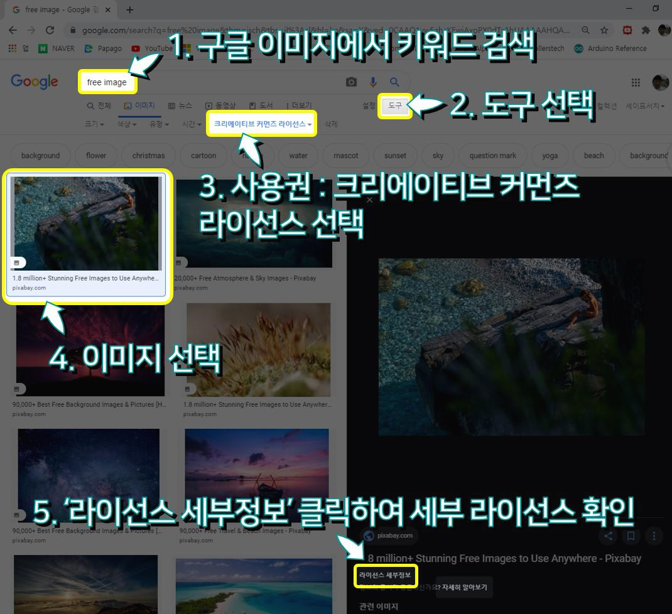The height and width of the screenshot is (614, 672).
Task: Open the Papago bookmark
Action: click(x=103, y=48)
